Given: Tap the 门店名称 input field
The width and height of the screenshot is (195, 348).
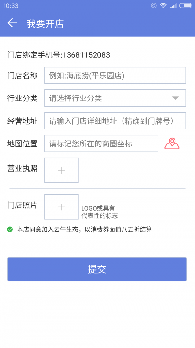Looking at the screenshot, I should 115,75.
